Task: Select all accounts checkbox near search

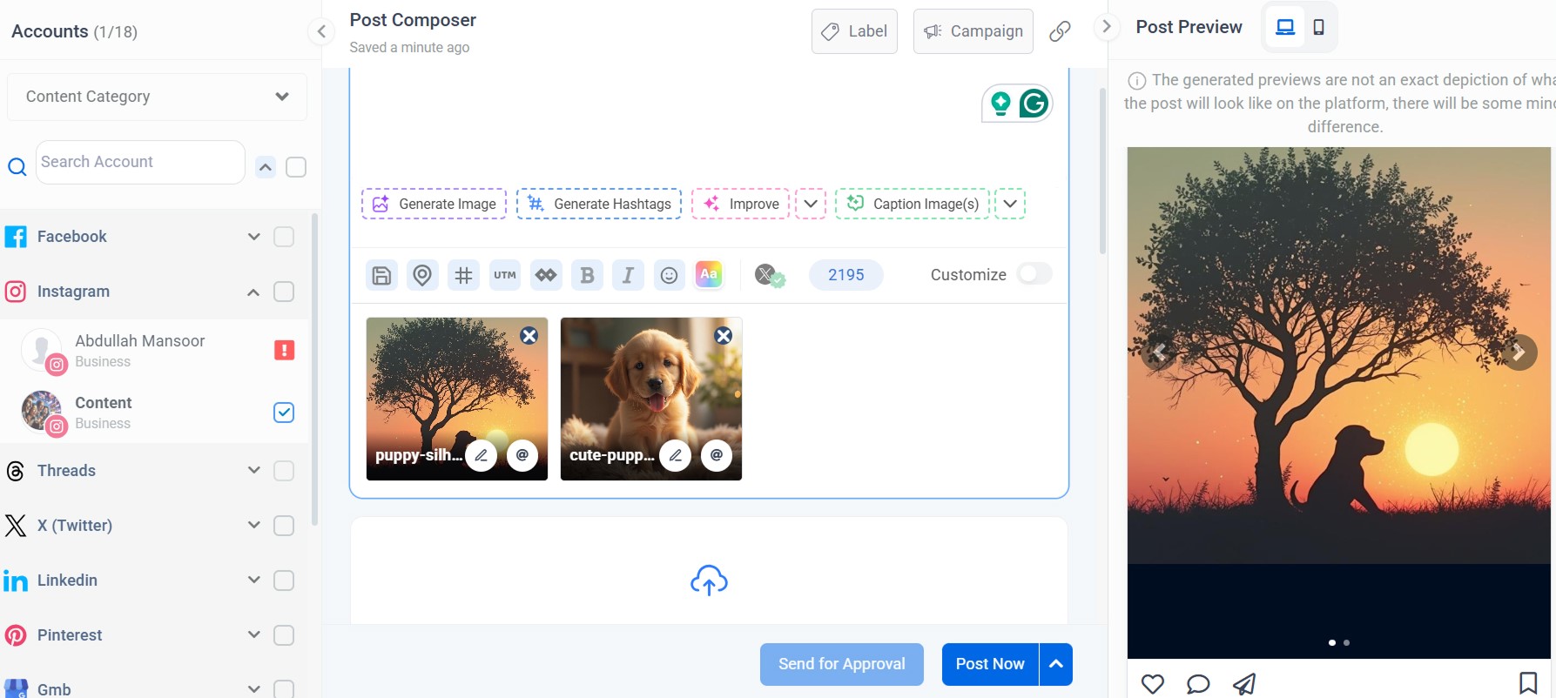Action: click(296, 167)
